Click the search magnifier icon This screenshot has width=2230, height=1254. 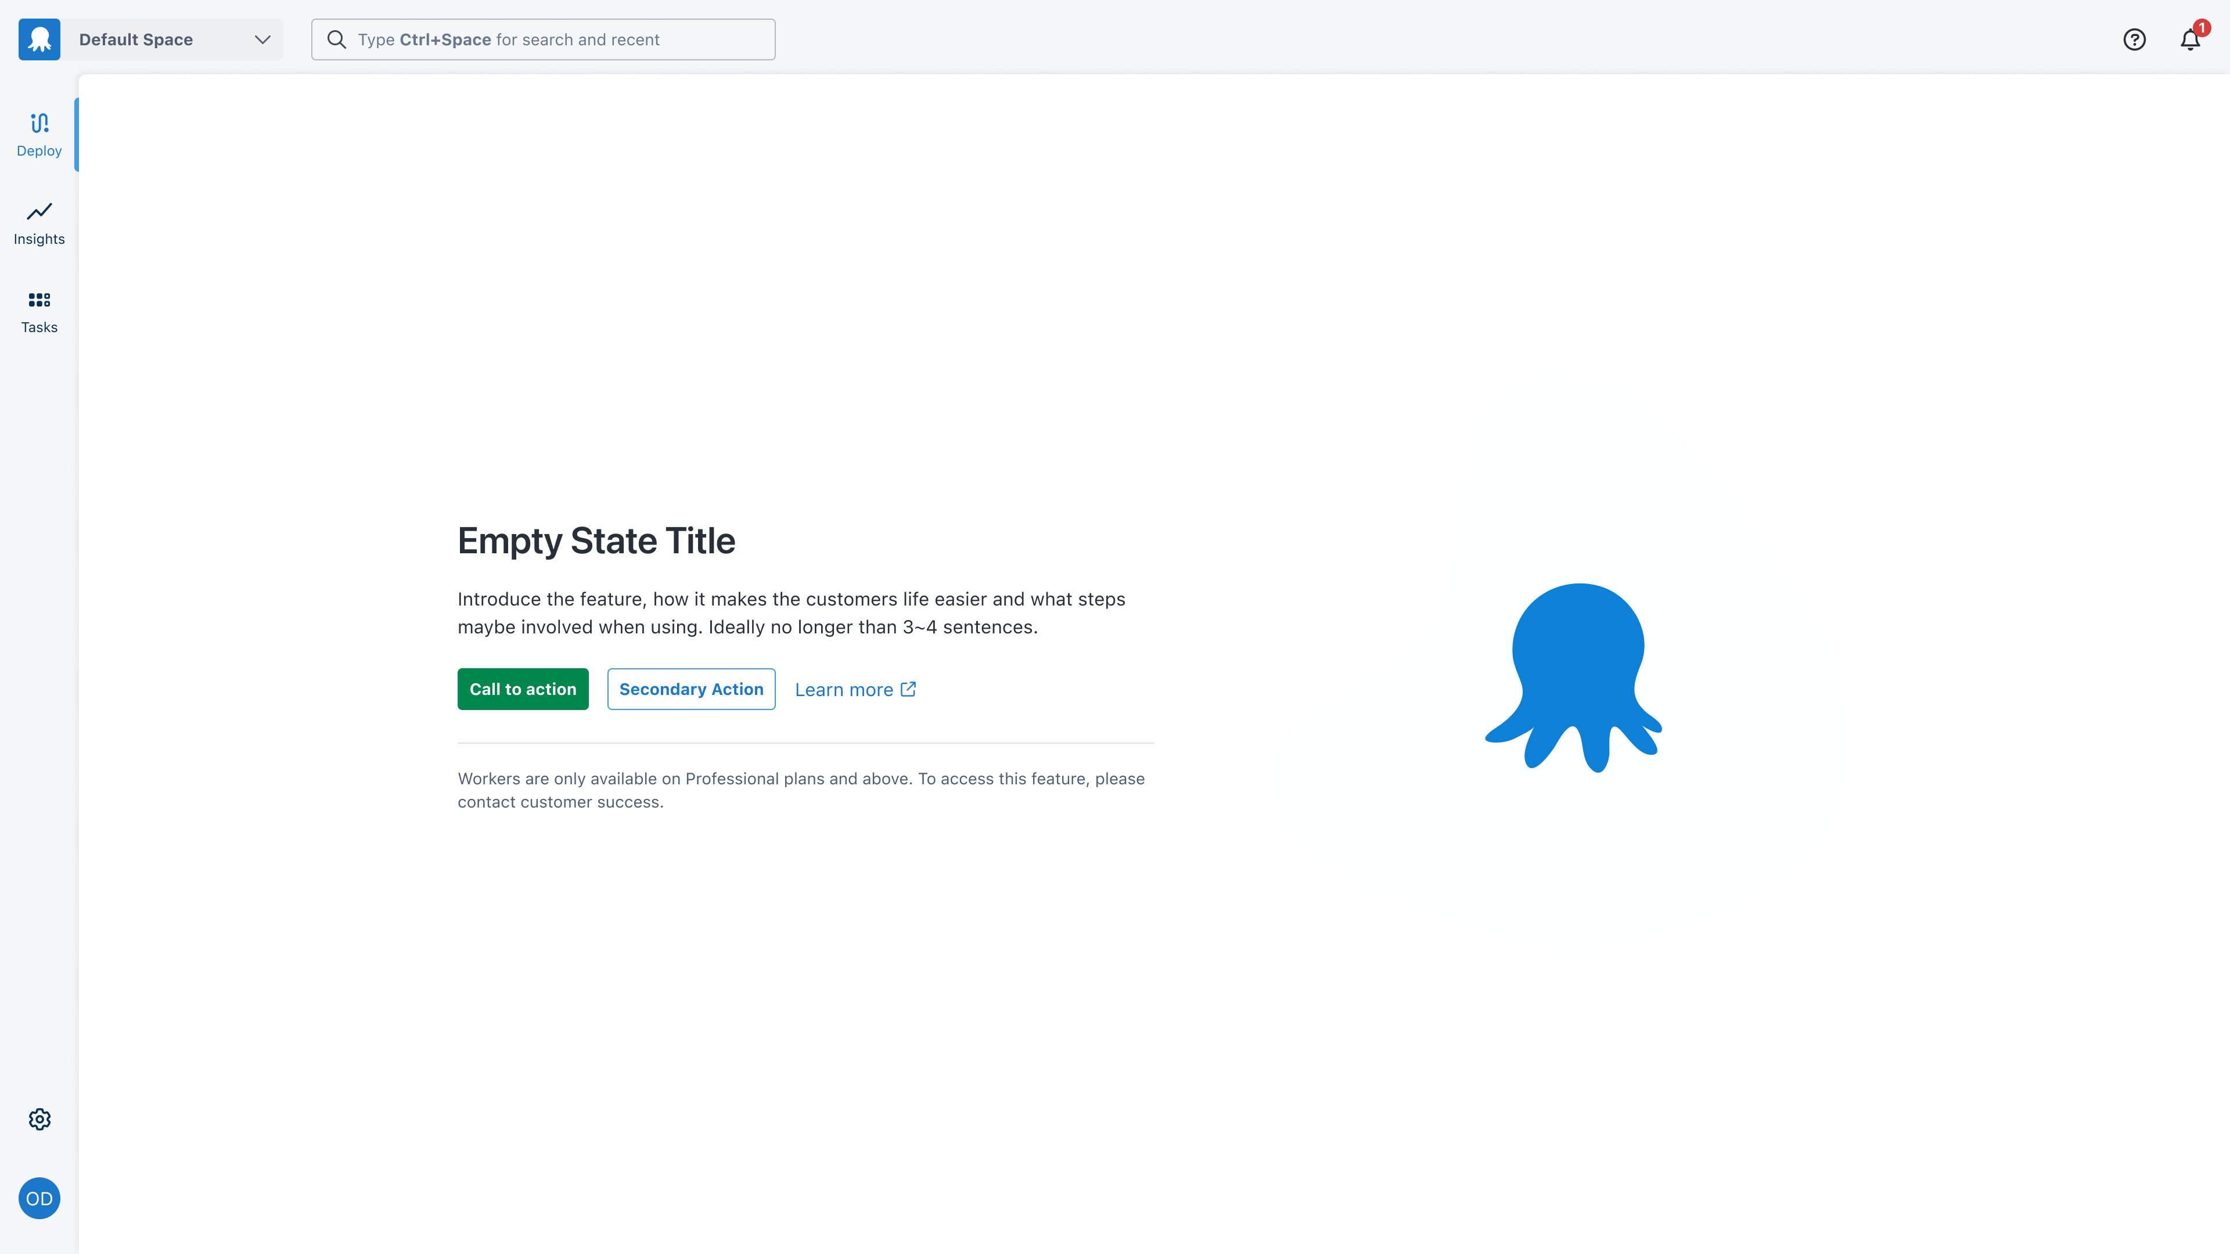336,40
